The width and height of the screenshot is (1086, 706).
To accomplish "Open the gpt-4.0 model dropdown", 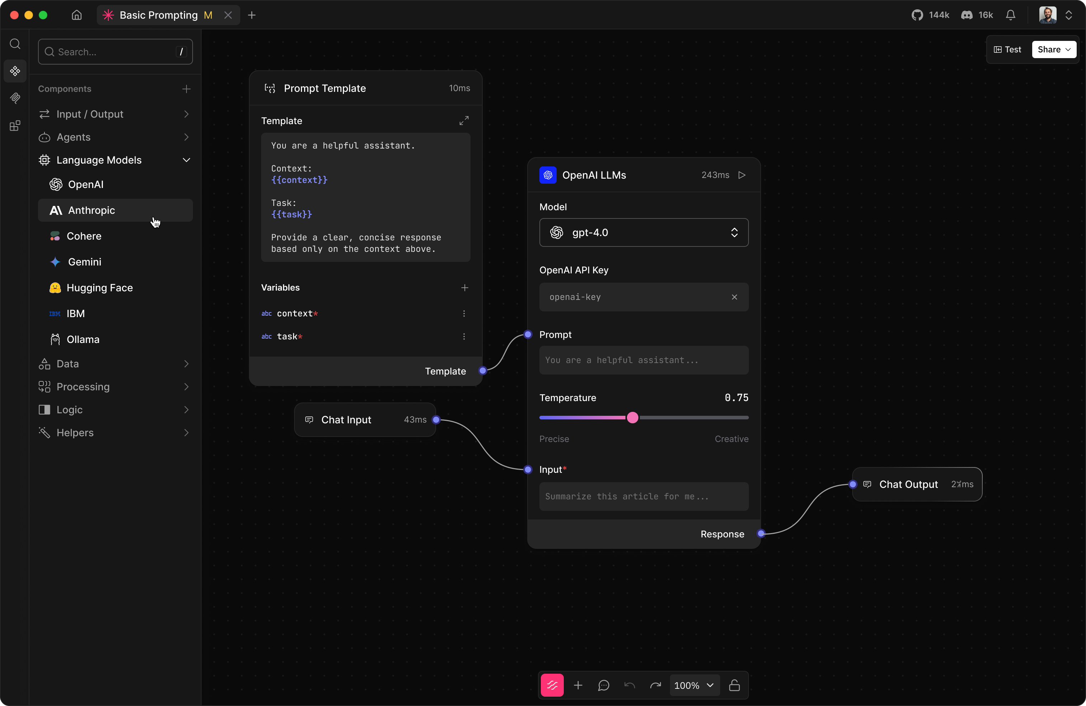I will (643, 233).
